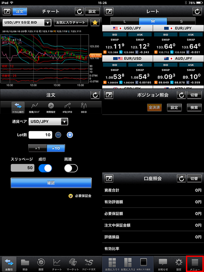Switch to the 指値/ストップ order tab
This screenshot has width=204, height=272.
click(34, 107)
